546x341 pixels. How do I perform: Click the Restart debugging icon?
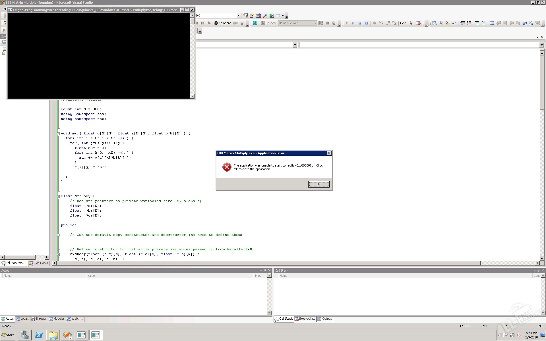pyautogui.click(x=367, y=23)
